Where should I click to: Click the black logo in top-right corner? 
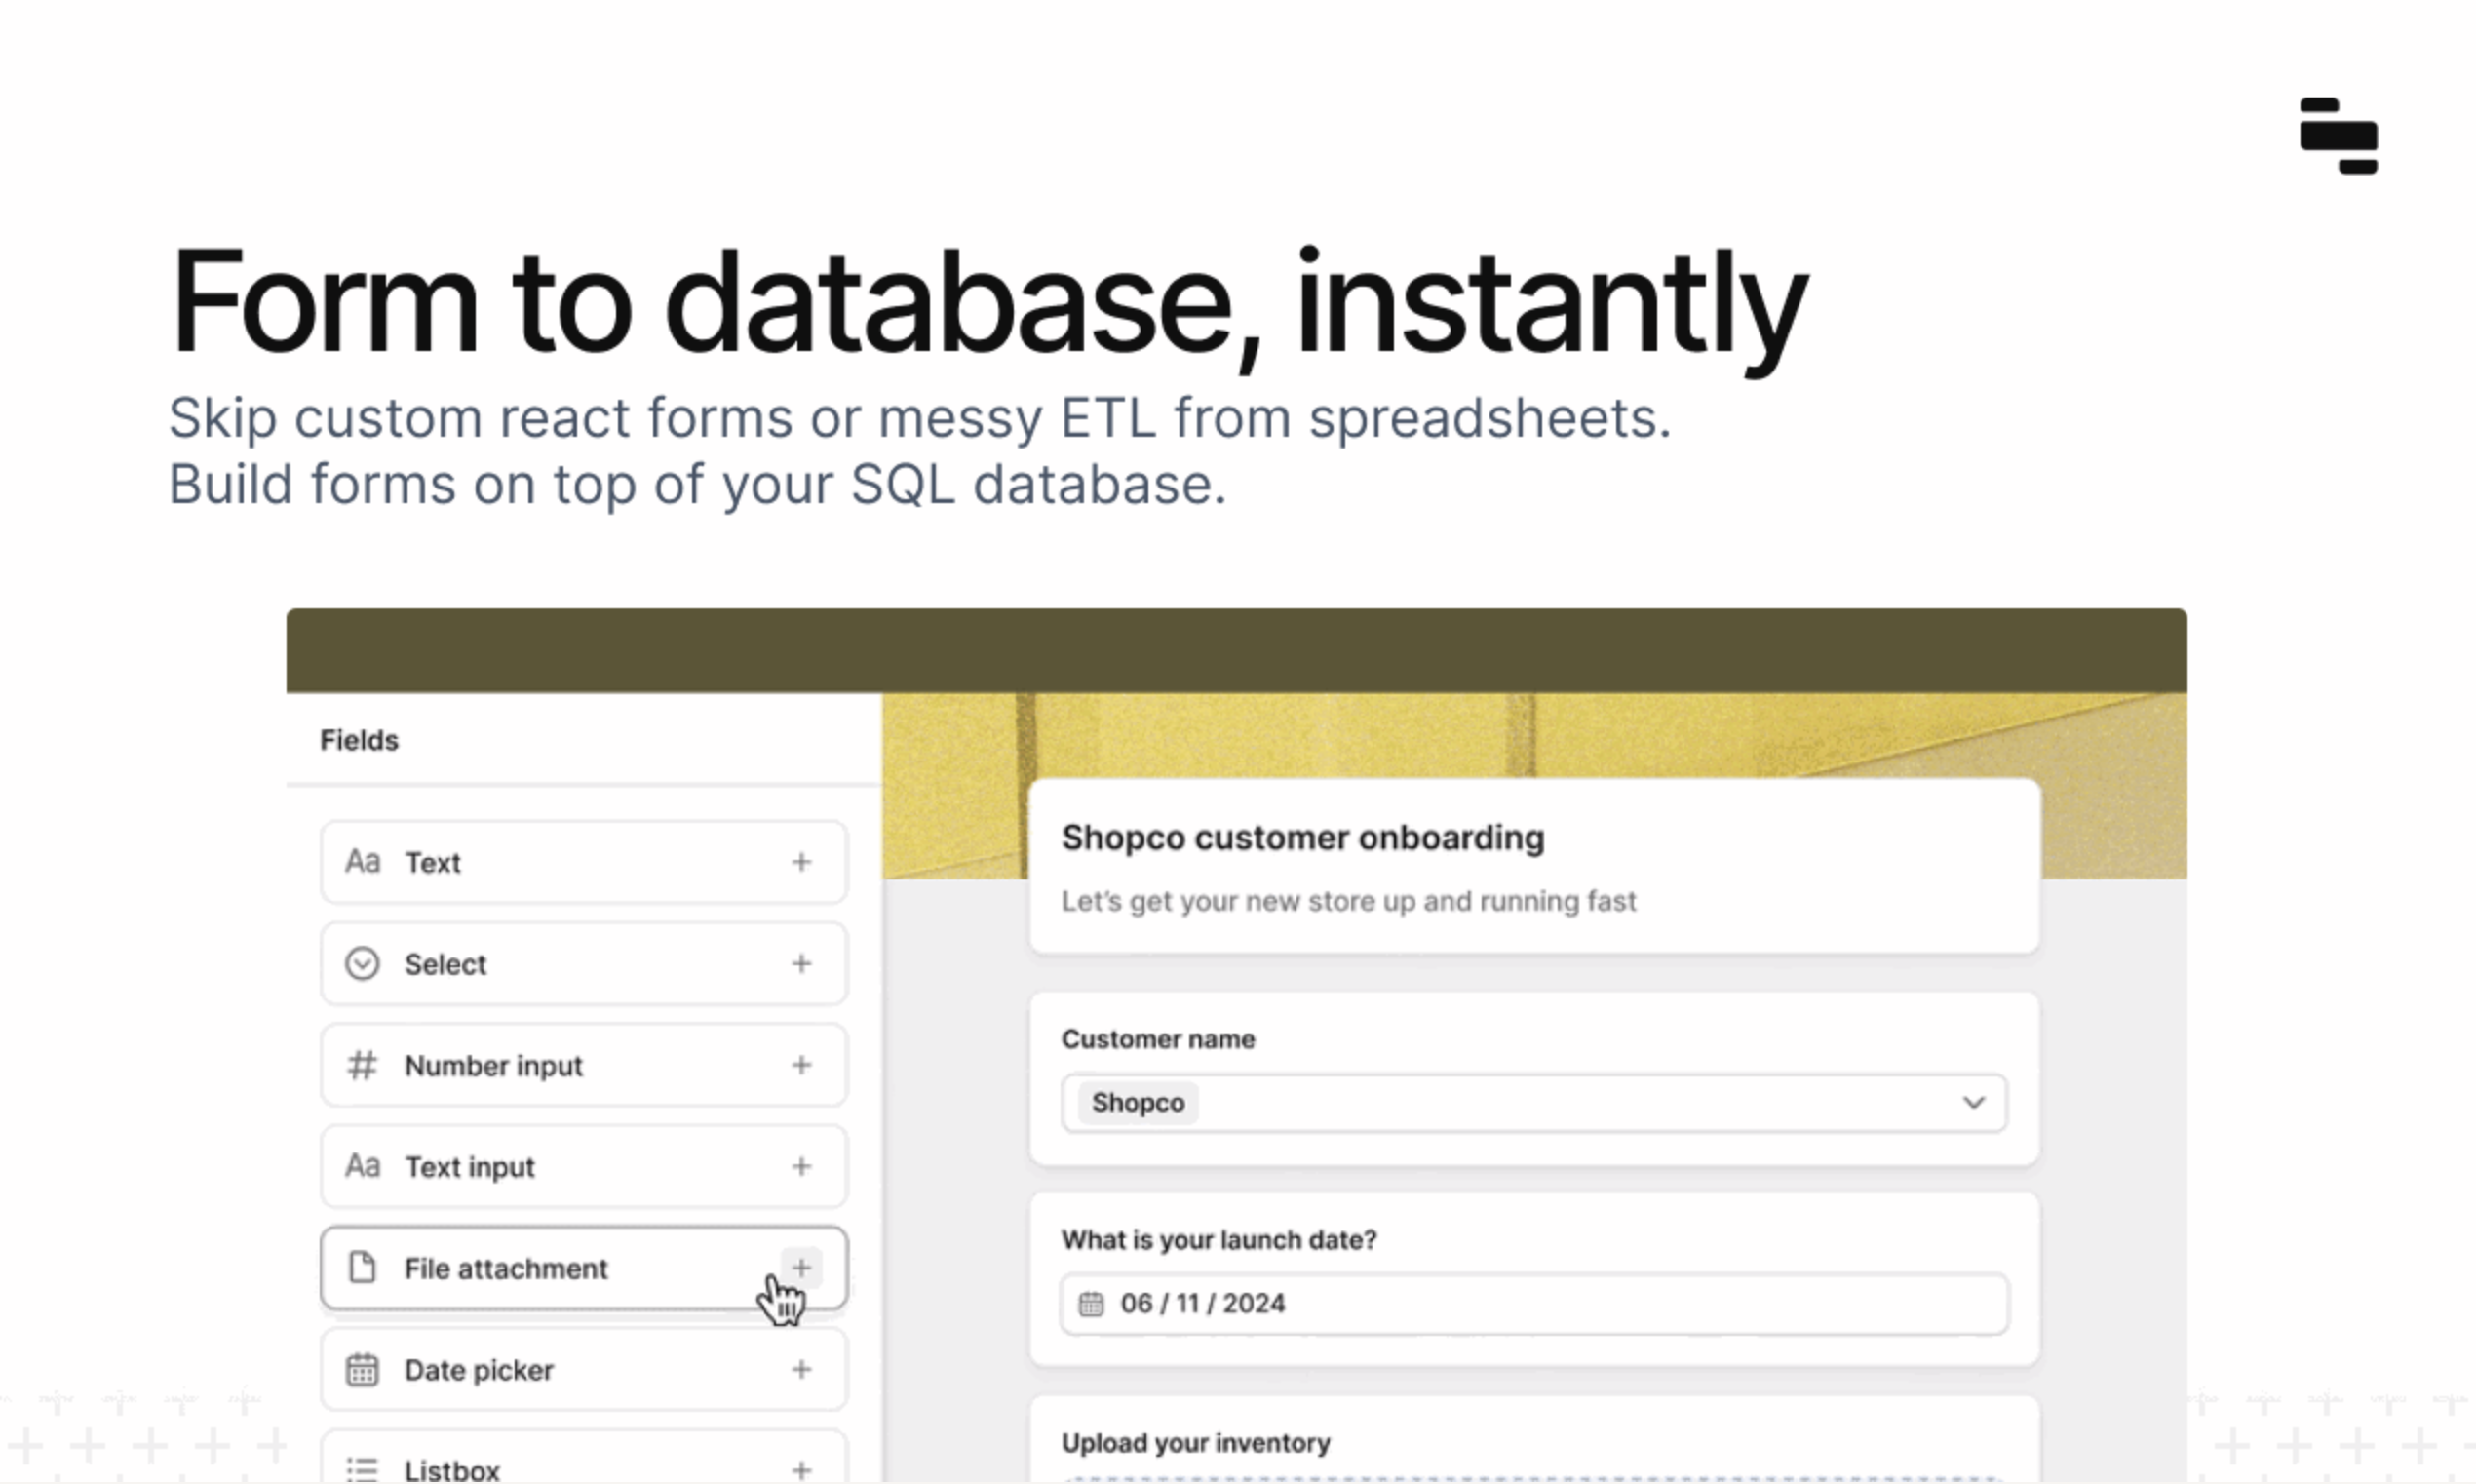coord(2338,136)
